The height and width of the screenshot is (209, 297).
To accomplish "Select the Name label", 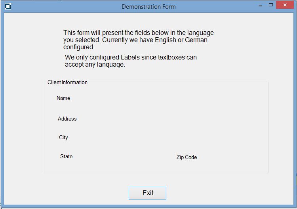I will click(63, 98).
